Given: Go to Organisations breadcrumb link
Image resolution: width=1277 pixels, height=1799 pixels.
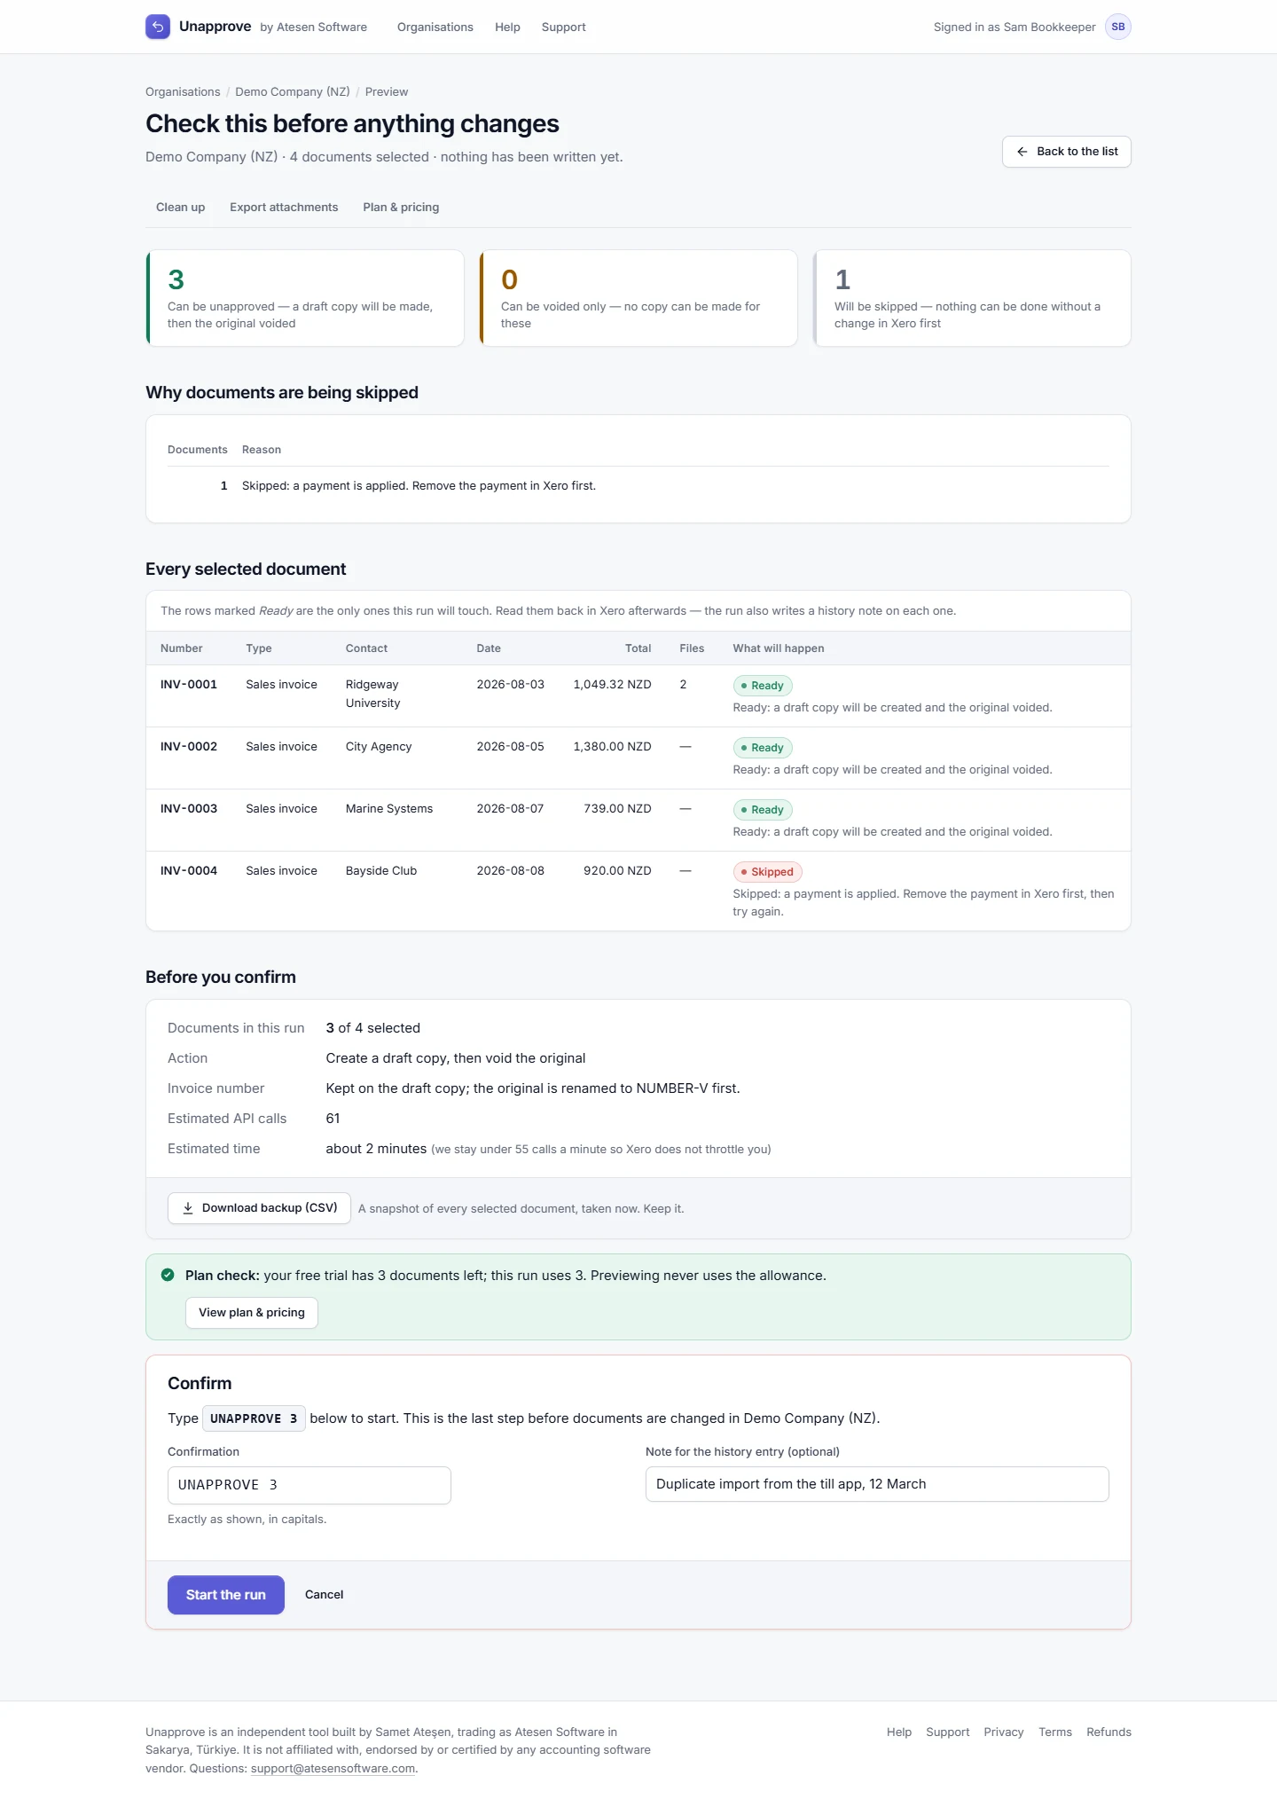Looking at the screenshot, I should 183,91.
